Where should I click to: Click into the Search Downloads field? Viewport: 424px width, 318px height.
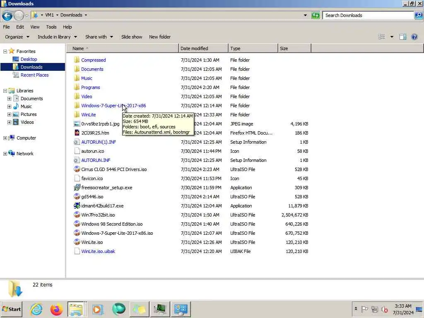pyautogui.click(x=368, y=15)
